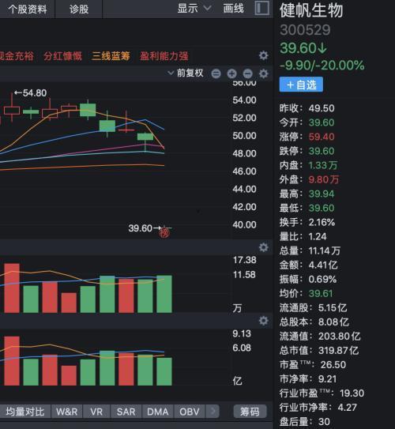Image resolution: width=395 pixels, height=429 pixels.
Task: Click the 外盘 9.80万 row
Action: (x=309, y=179)
